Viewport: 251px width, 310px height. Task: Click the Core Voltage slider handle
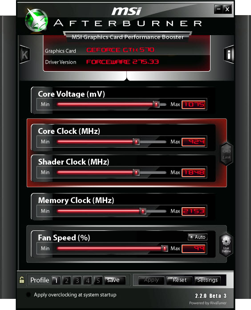point(156,104)
